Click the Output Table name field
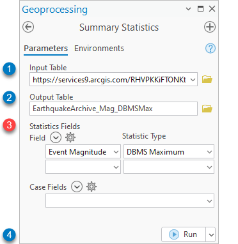Screen dimensions: 238x244 (x=113, y=109)
